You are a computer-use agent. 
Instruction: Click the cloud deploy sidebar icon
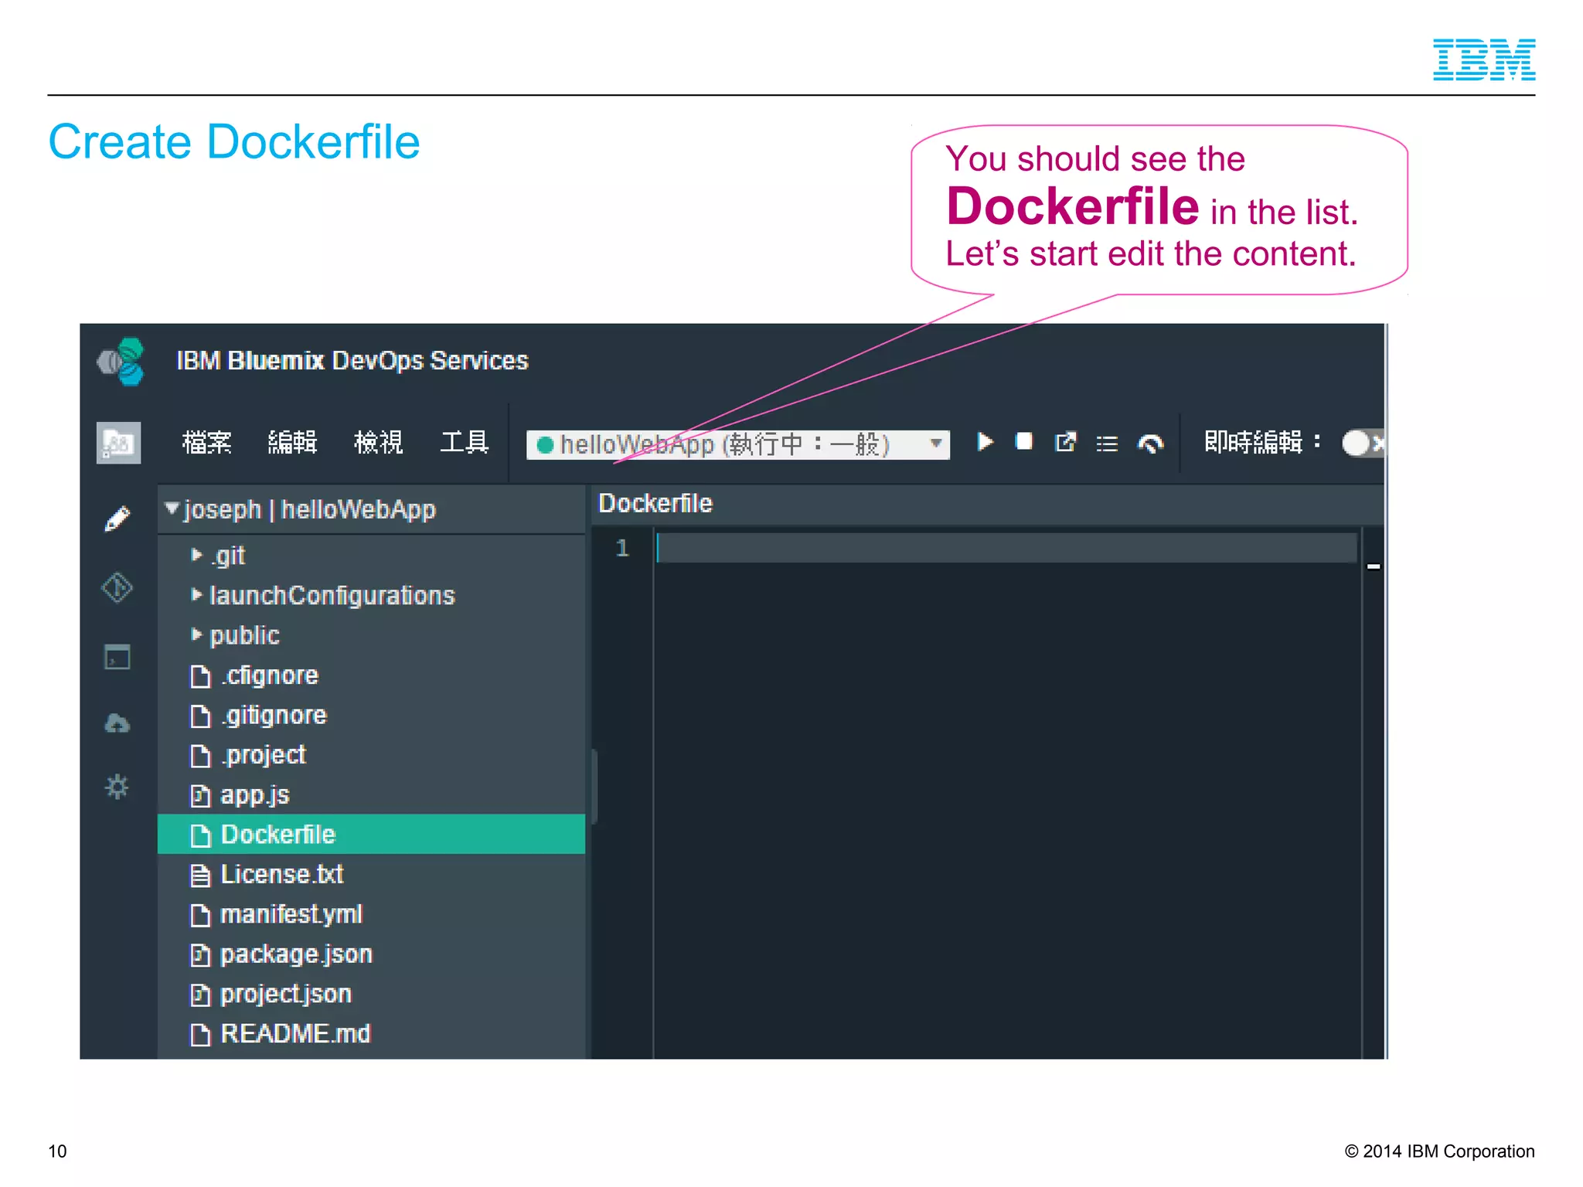[x=117, y=723]
